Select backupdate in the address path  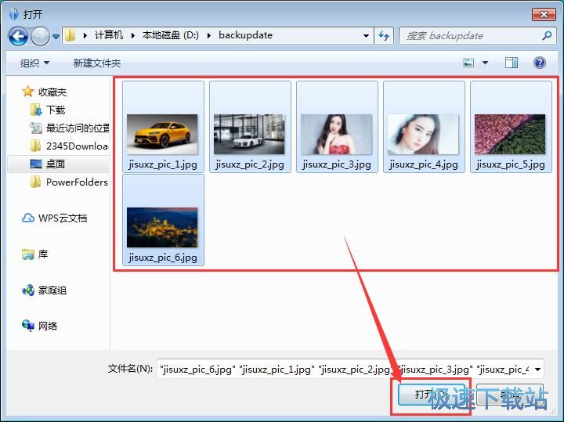245,35
